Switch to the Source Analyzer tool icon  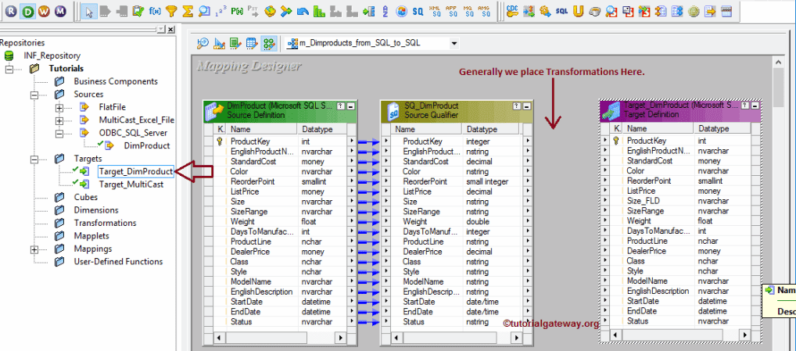tap(203, 43)
